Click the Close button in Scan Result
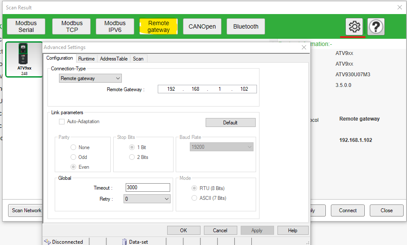This screenshot has width=407, height=245. [x=386, y=210]
